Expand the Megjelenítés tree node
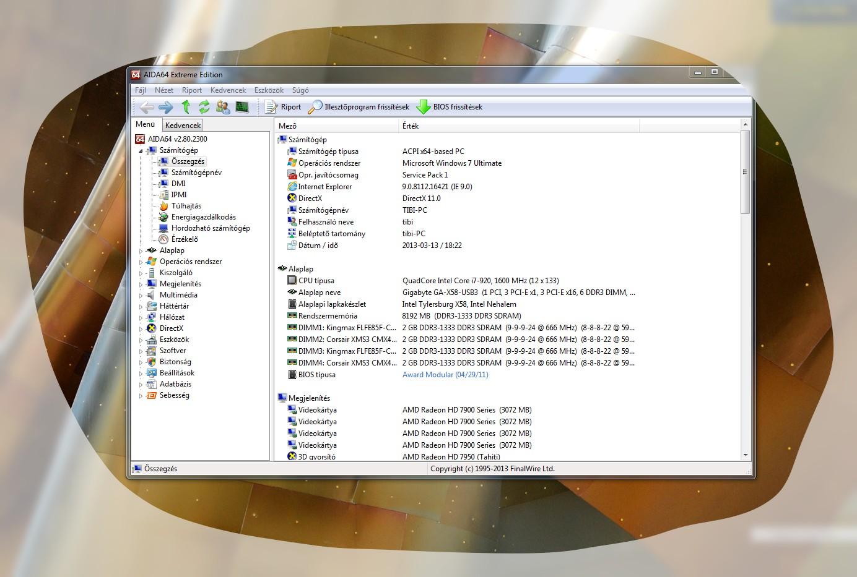The width and height of the screenshot is (857, 577). click(141, 284)
